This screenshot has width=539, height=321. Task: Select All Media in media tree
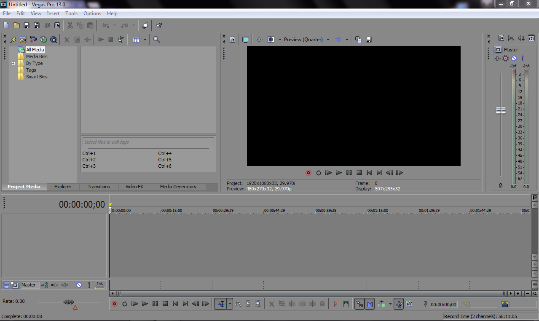[35, 50]
